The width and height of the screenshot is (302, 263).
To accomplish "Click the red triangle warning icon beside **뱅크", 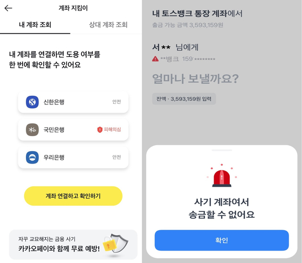I will (x=155, y=59).
